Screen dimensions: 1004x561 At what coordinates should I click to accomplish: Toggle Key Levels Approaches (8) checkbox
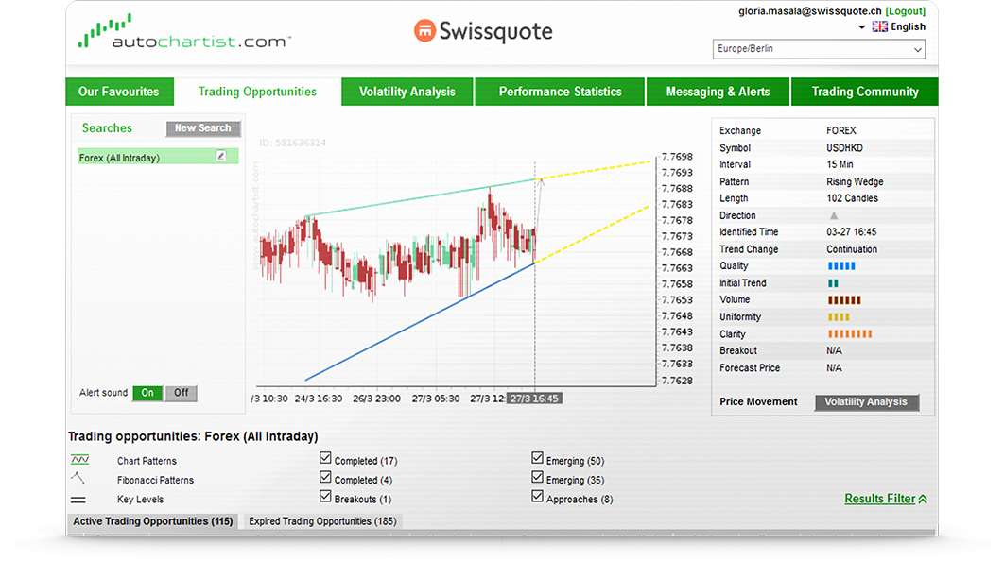coord(537,497)
